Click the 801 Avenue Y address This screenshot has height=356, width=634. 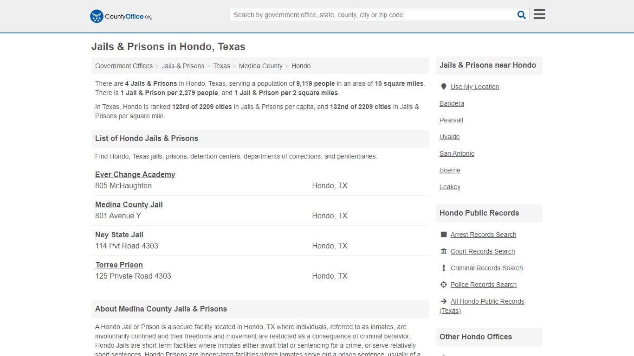coord(118,216)
